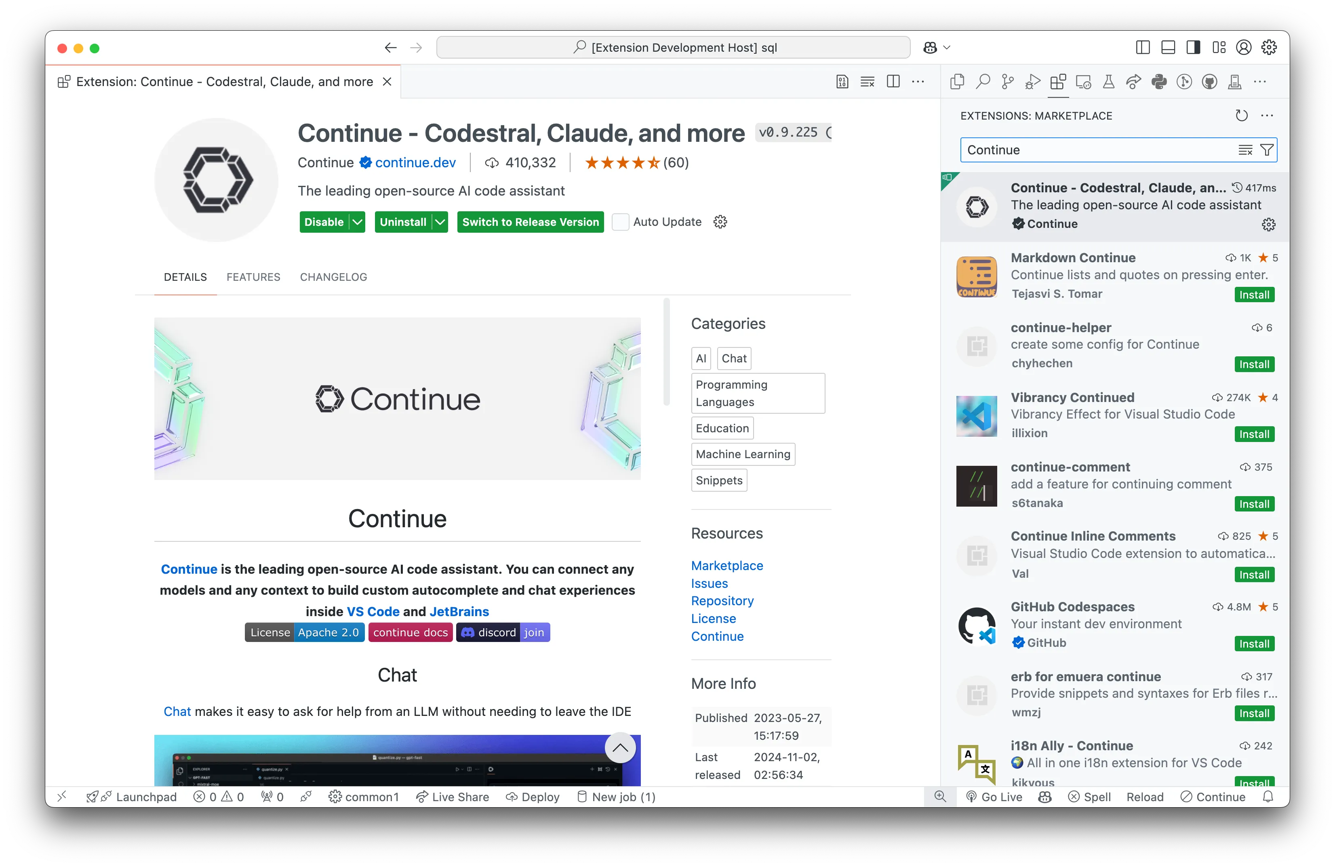The height and width of the screenshot is (867, 1335).
Task: Toggle Go Live server in status bar
Action: coord(994,796)
